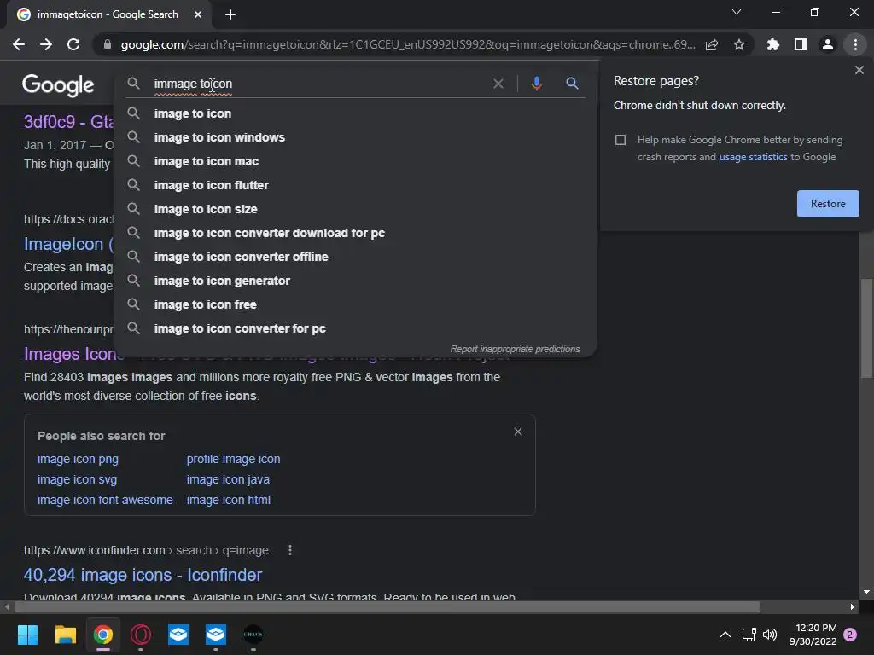Click the horizontal page scrollbar thumb

[387, 606]
